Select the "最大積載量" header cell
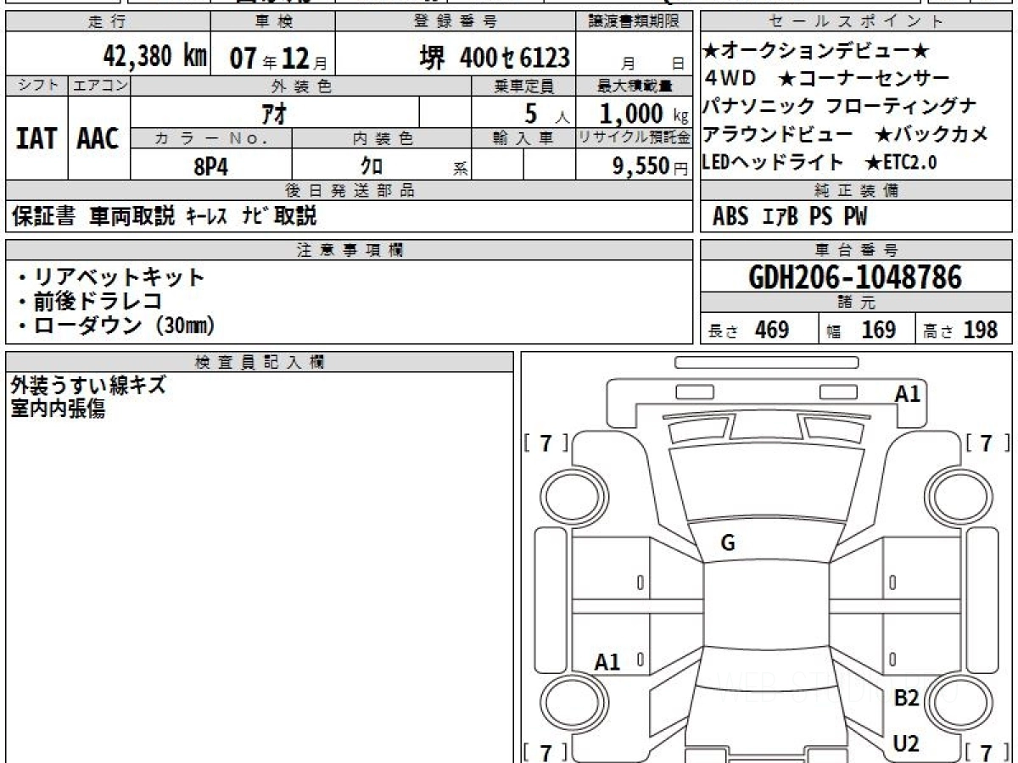This screenshot has width=1018, height=763. click(635, 86)
